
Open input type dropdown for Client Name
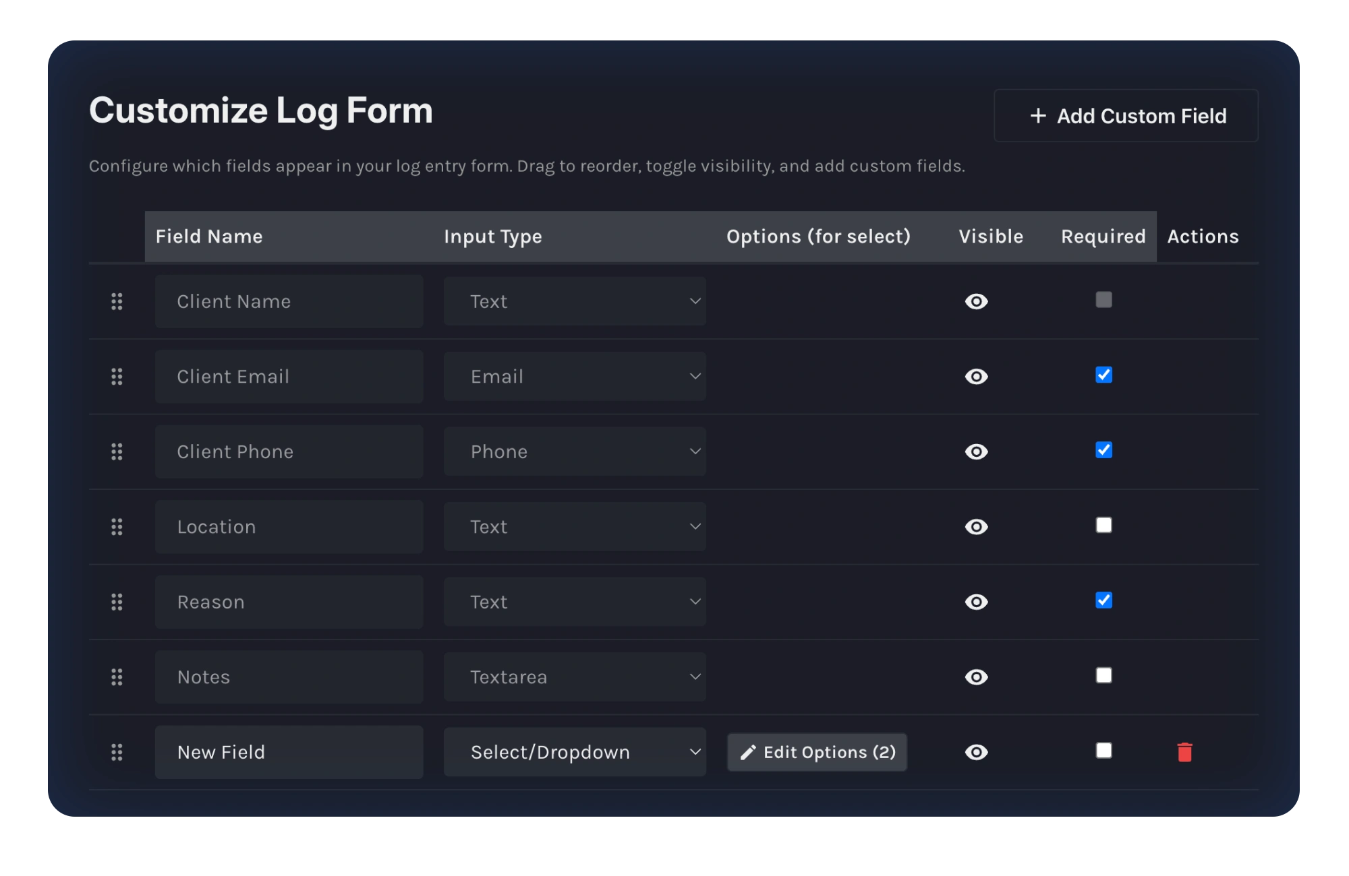[x=575, y=301]
